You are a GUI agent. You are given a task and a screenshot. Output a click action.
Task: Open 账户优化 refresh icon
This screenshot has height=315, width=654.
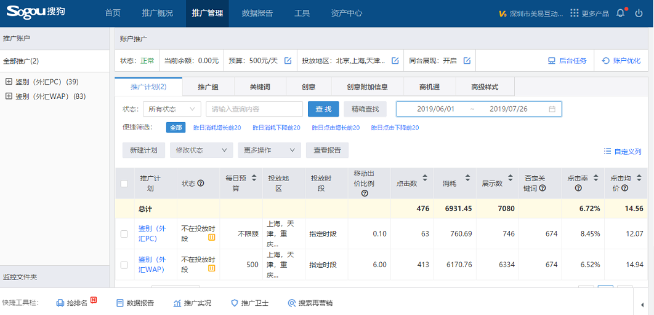(x=605, y=61)
